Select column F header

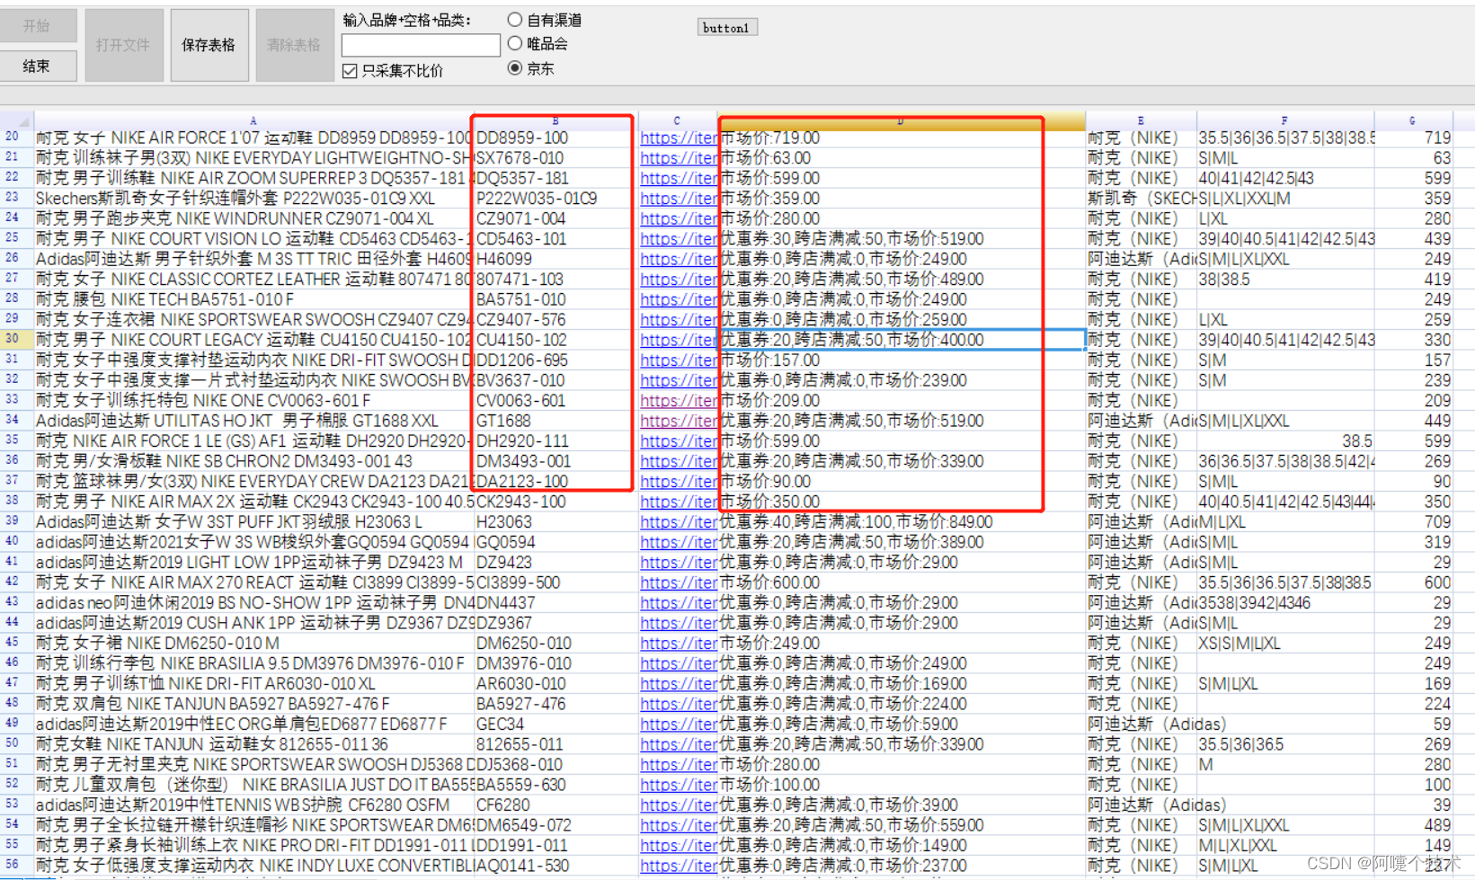(x=1284, y=120)
